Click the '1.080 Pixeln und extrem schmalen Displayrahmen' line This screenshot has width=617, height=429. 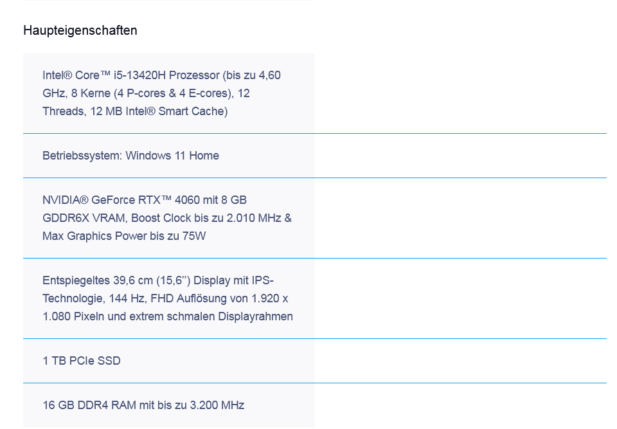coord(167,316)
